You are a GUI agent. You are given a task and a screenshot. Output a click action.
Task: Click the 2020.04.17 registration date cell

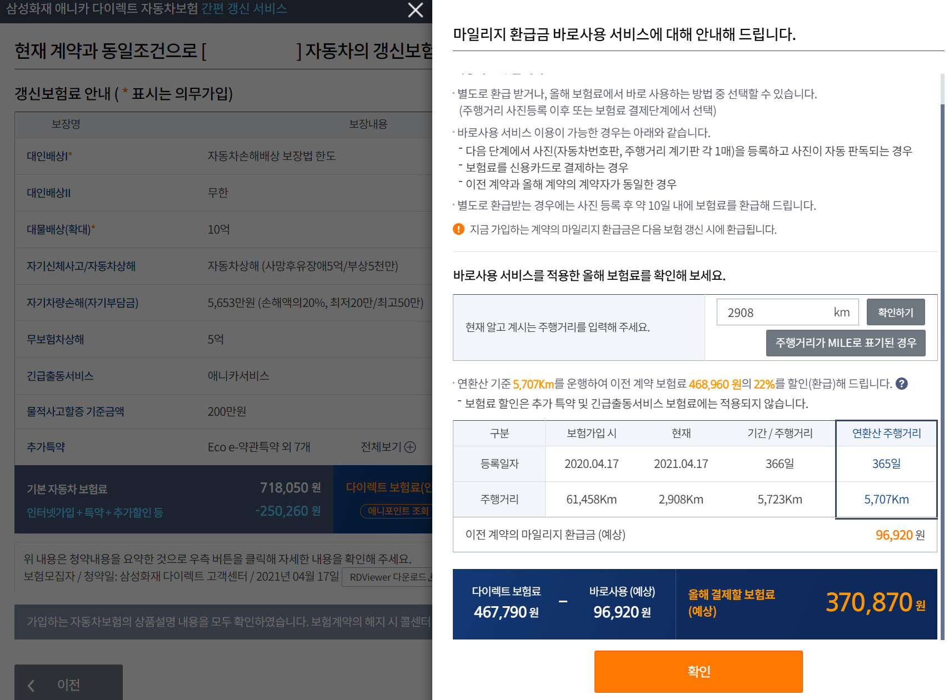coord(591,464)
